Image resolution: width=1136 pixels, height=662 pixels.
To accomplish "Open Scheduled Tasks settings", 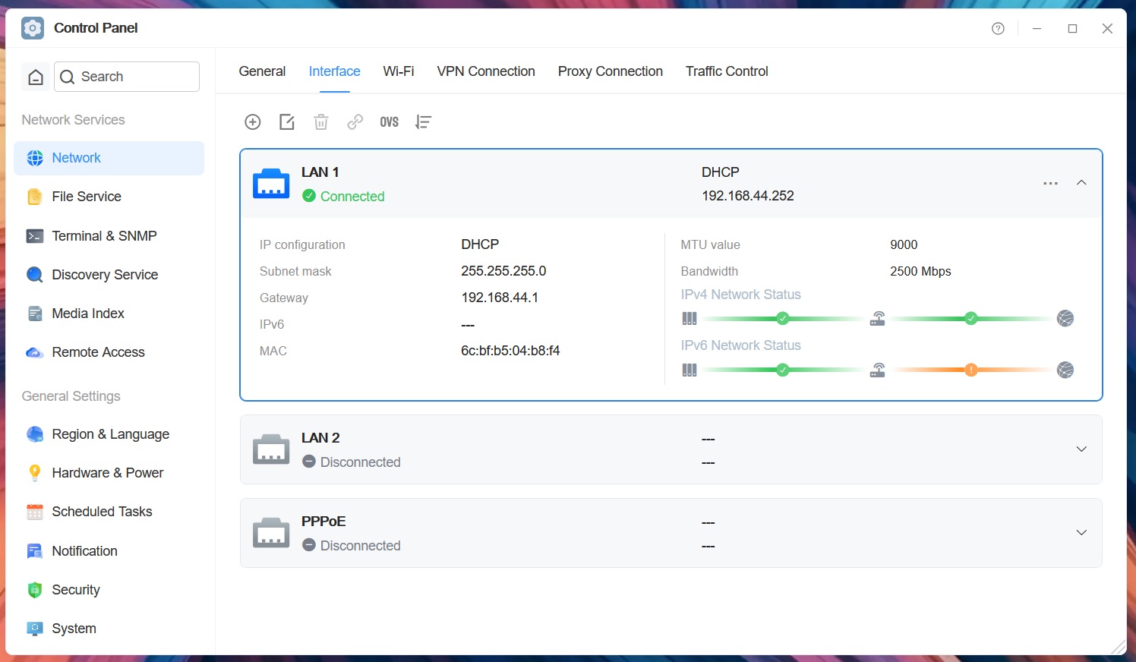I will click(x=109, y=512).
